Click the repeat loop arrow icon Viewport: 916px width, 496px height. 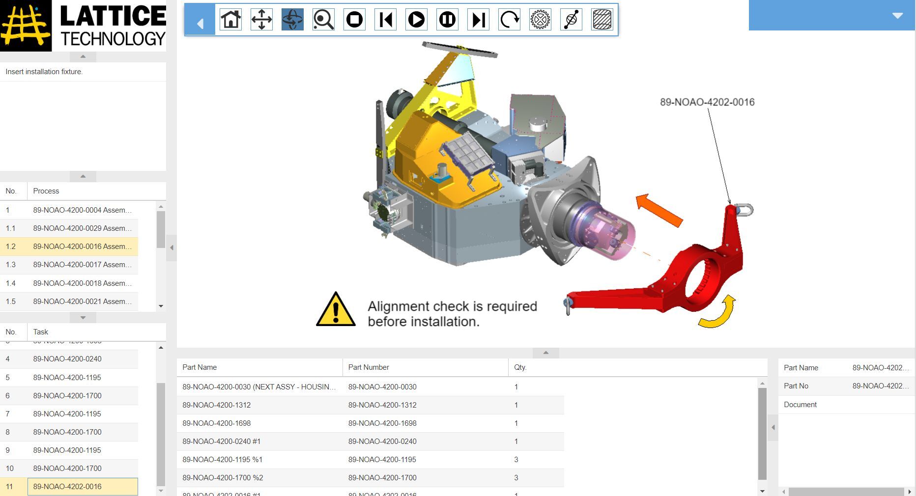509,20
